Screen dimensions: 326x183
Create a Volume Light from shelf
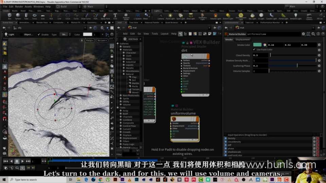(216, 16)
